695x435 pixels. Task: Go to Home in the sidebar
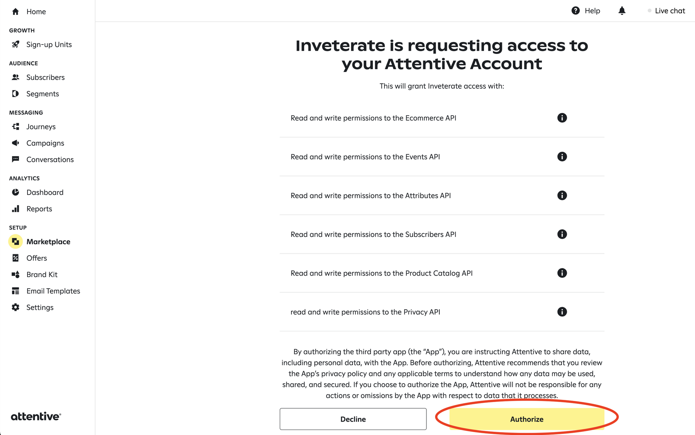click(x=36, y=12)
